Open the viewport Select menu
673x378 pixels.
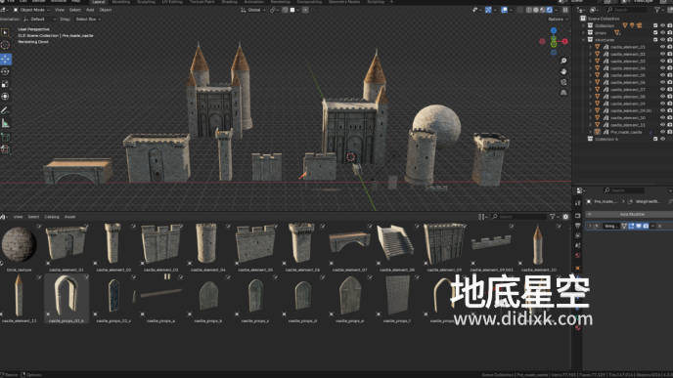click(74, 10)
